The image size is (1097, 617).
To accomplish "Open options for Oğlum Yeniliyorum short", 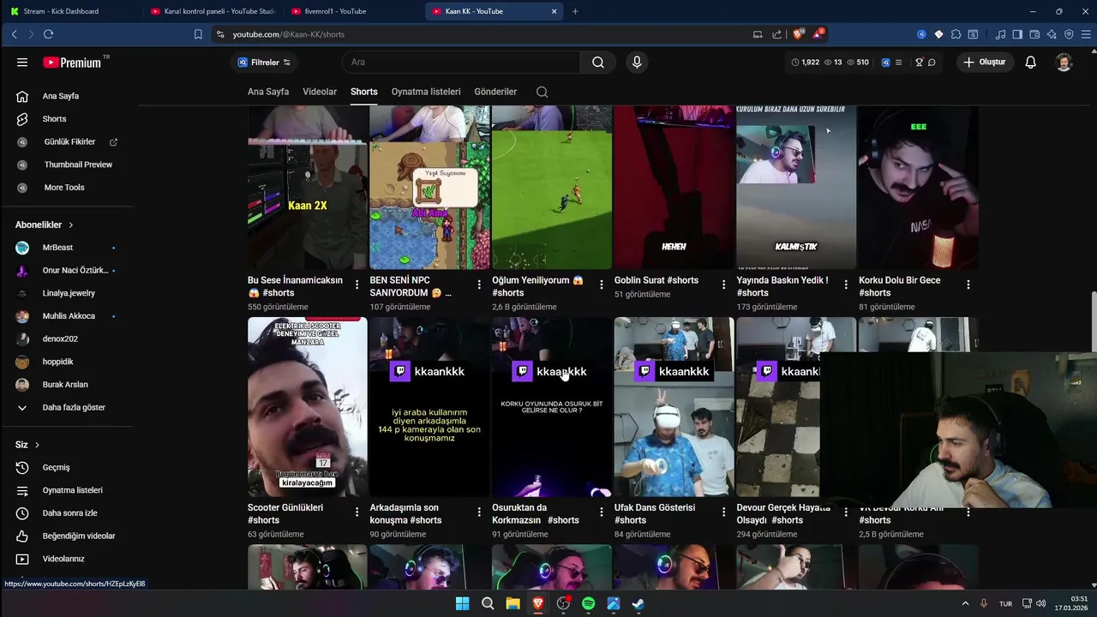I will pyautogui.click(x=602, y=285).
